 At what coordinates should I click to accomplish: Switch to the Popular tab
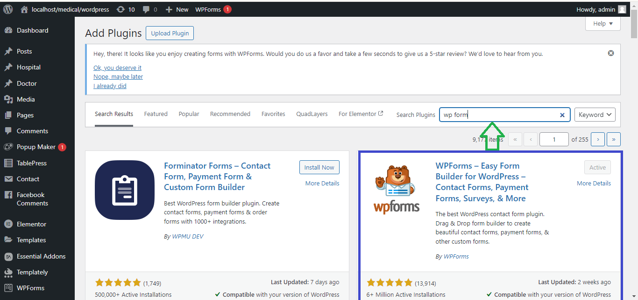point(189,114)
